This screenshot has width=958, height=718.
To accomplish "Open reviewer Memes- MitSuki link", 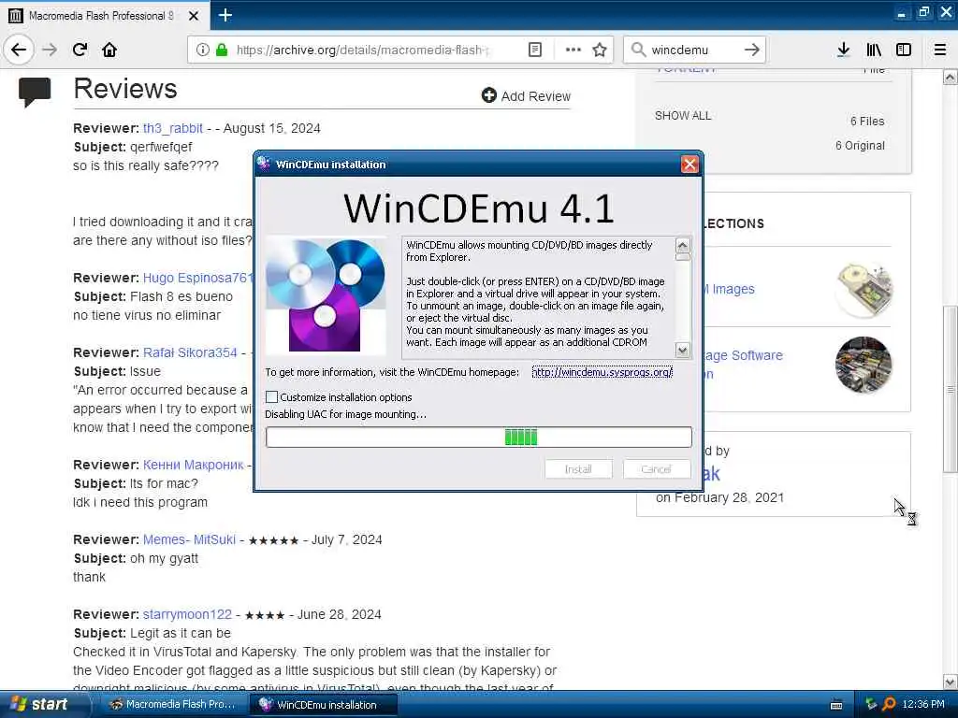I will (189, 539).
